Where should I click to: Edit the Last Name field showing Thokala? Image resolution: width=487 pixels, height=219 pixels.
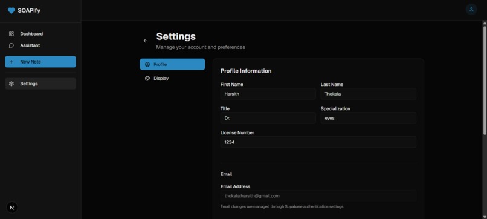pyautogui.click(x=369, y=94)
